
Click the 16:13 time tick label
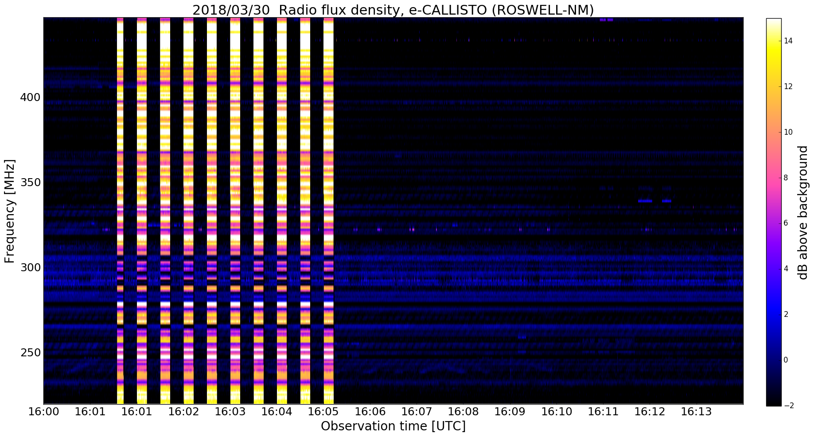696,412
